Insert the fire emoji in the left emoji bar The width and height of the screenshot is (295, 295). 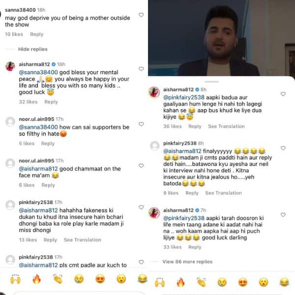[x=36, y=279]
